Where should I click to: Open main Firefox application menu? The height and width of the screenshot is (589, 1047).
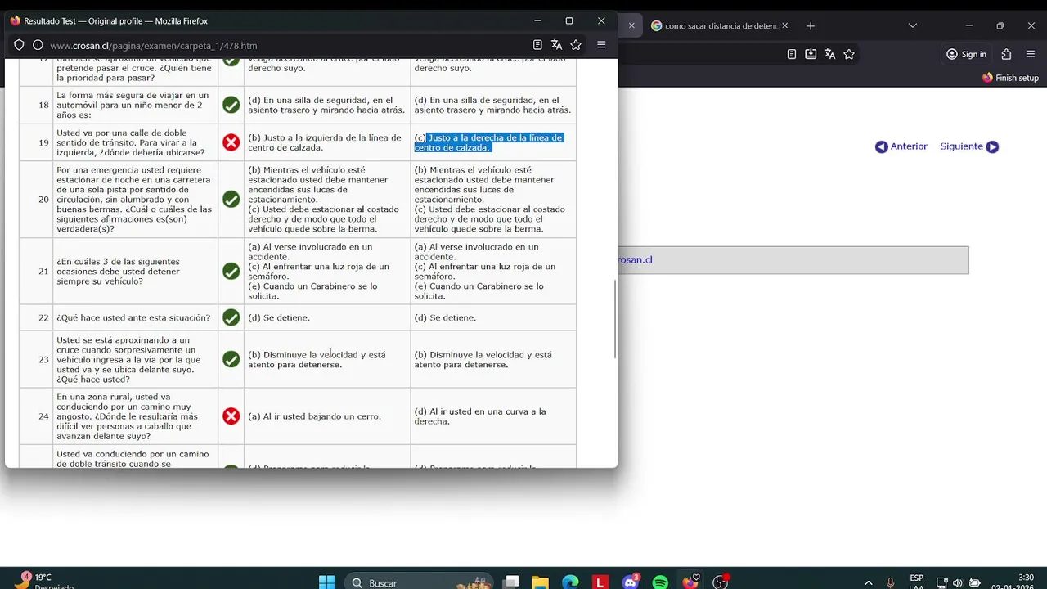pyautogui.click(x=1029, y=54)
